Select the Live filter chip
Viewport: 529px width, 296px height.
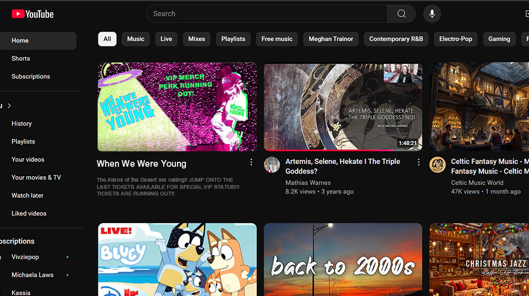[166, 39]
